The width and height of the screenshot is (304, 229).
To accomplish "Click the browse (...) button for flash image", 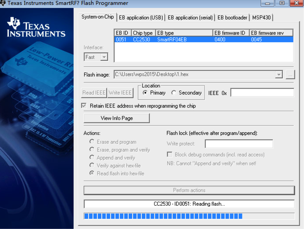I will (x=290, y=75).
